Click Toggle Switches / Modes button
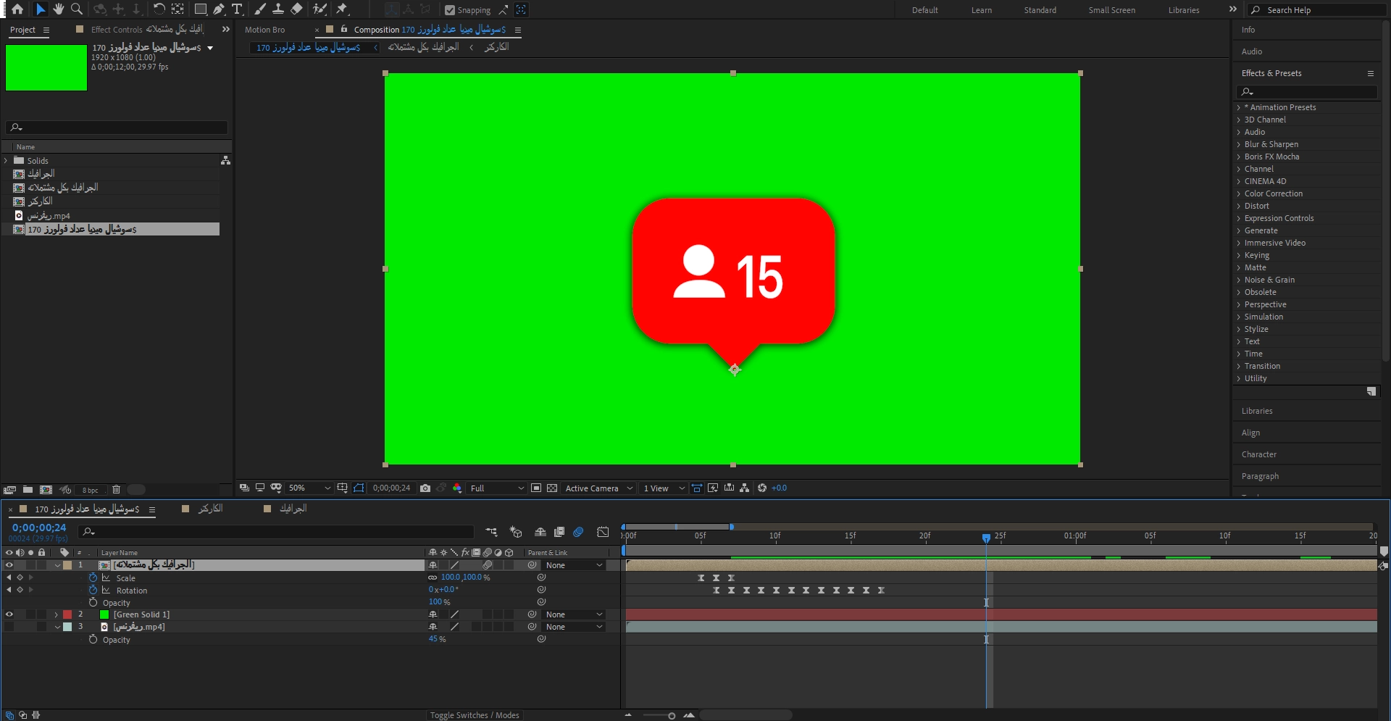This screenshot has width=1391, height=721. coord(475,715)
